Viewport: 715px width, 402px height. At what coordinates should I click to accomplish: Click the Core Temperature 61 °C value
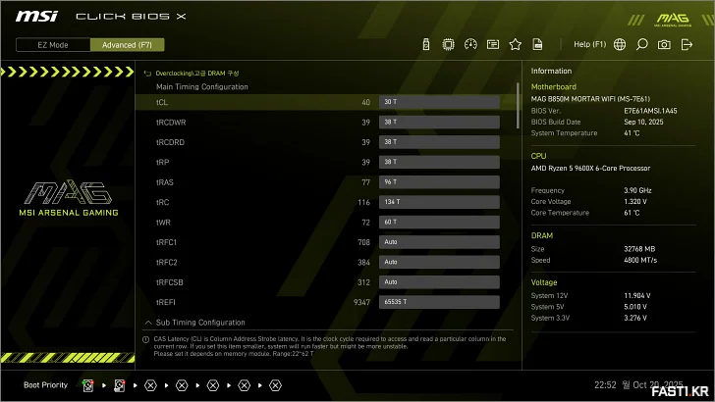pyautogui.click(x=632, y=213)
